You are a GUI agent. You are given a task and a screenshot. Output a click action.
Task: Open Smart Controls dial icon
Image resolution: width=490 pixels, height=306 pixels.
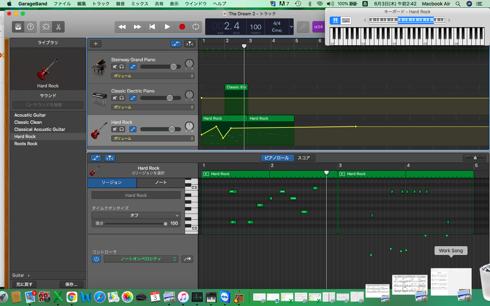click(46, 27)
